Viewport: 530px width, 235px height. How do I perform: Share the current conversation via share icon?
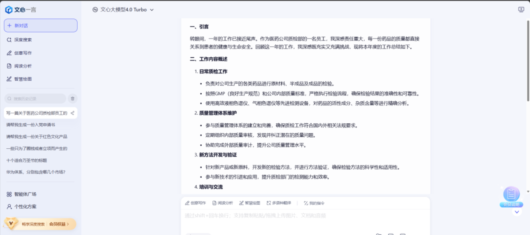(x=73, y=113)
